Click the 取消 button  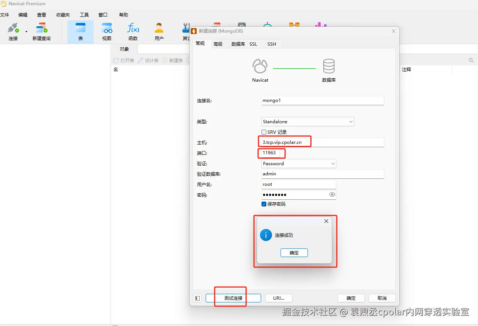(382, 298)
